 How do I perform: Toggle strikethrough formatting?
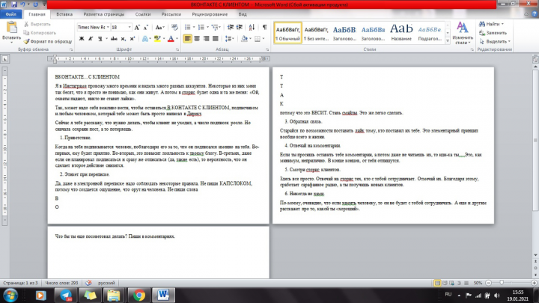point(114,38)
